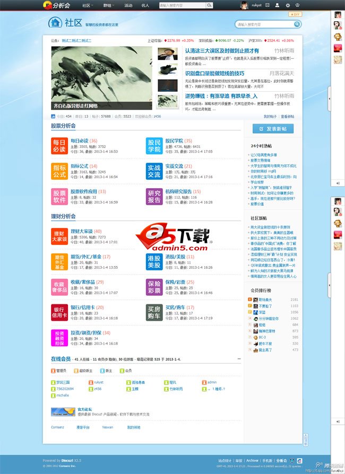Image resolution: width=345 pixels, height=474 pixels.
Task: Open hot post 股票交易情缘
Action: click(x=260, y=161)
